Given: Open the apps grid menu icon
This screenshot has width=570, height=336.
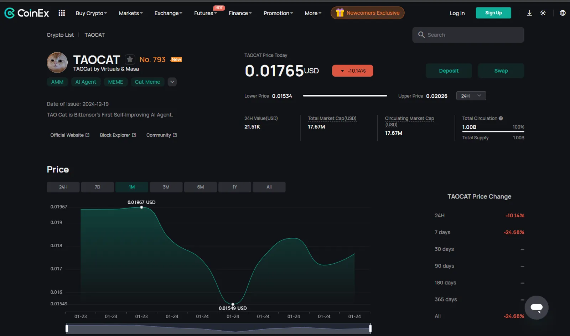Looking at the screenshot, I should point(62,13).
